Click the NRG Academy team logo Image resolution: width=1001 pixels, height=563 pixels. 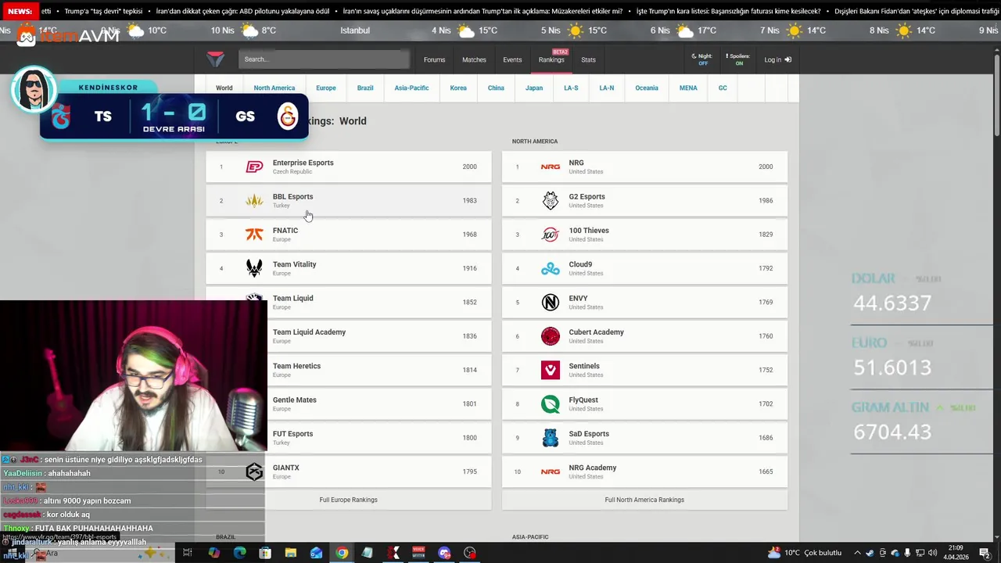[x=551, y=472]
